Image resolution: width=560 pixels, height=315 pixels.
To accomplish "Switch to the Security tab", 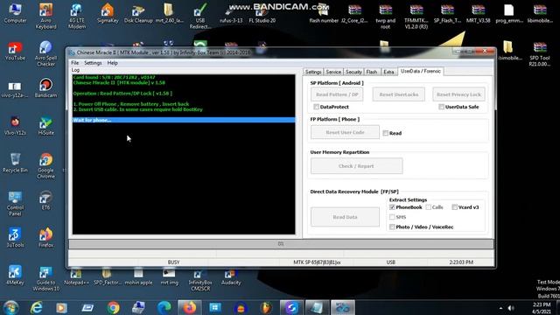I will [x=353, y=72].
